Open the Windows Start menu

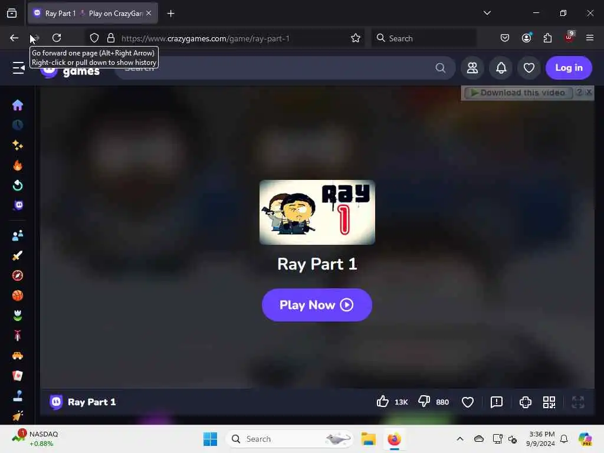click(211, 439)
